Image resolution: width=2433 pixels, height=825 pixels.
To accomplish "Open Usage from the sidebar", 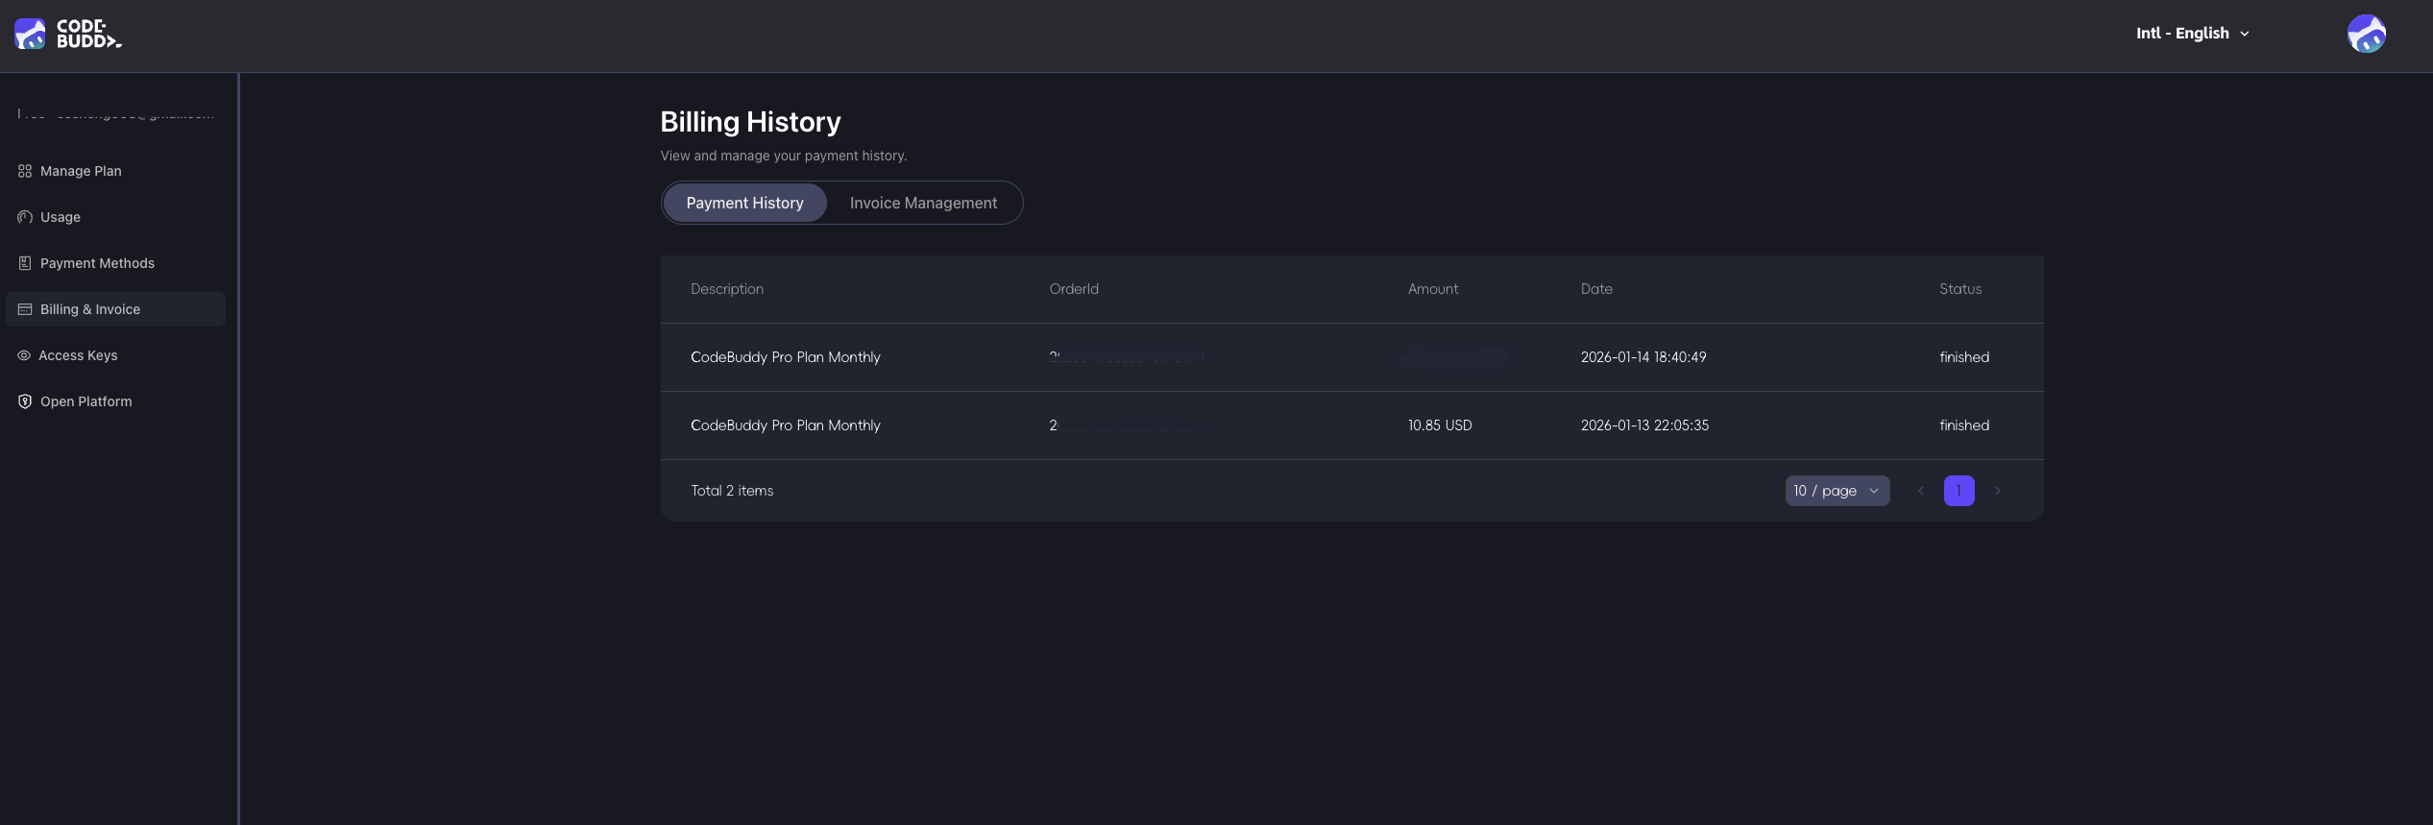I will (61, 217).
